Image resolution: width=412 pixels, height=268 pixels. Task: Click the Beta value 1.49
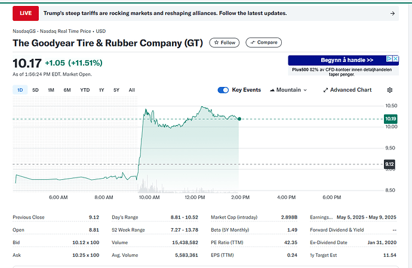pos(292,230)
